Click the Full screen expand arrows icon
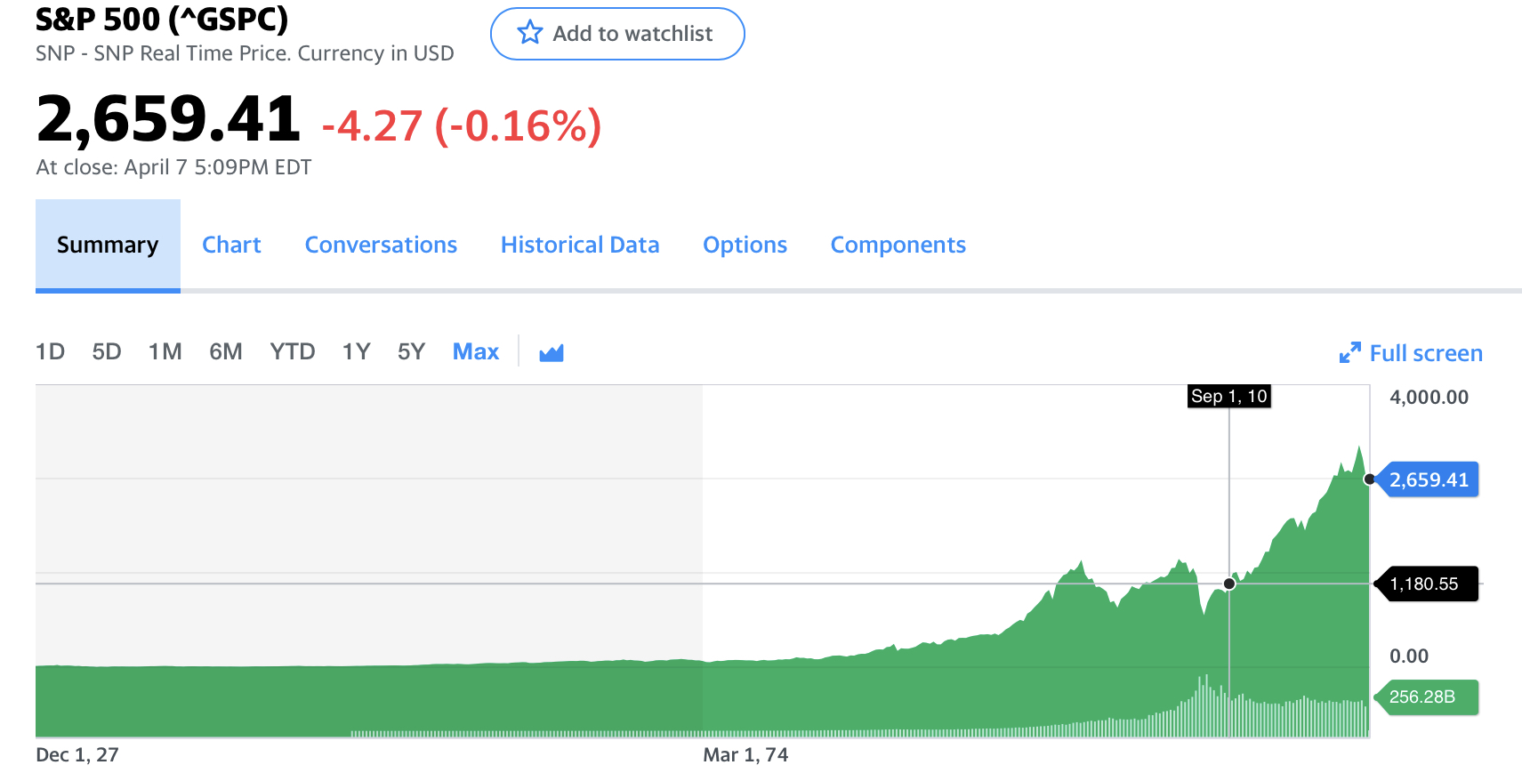The height and width of the screenshot is (773, 1522). pyautogui.click(x=1349, y=353)
